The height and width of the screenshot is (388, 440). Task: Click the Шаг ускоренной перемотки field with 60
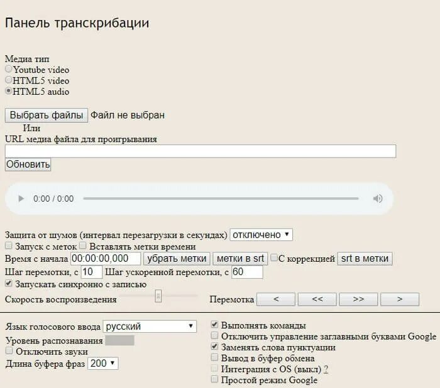click(x=247, y=272)
